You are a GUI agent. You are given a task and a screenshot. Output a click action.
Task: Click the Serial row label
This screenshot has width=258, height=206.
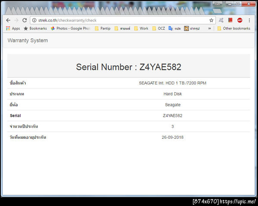pos(15,115)
